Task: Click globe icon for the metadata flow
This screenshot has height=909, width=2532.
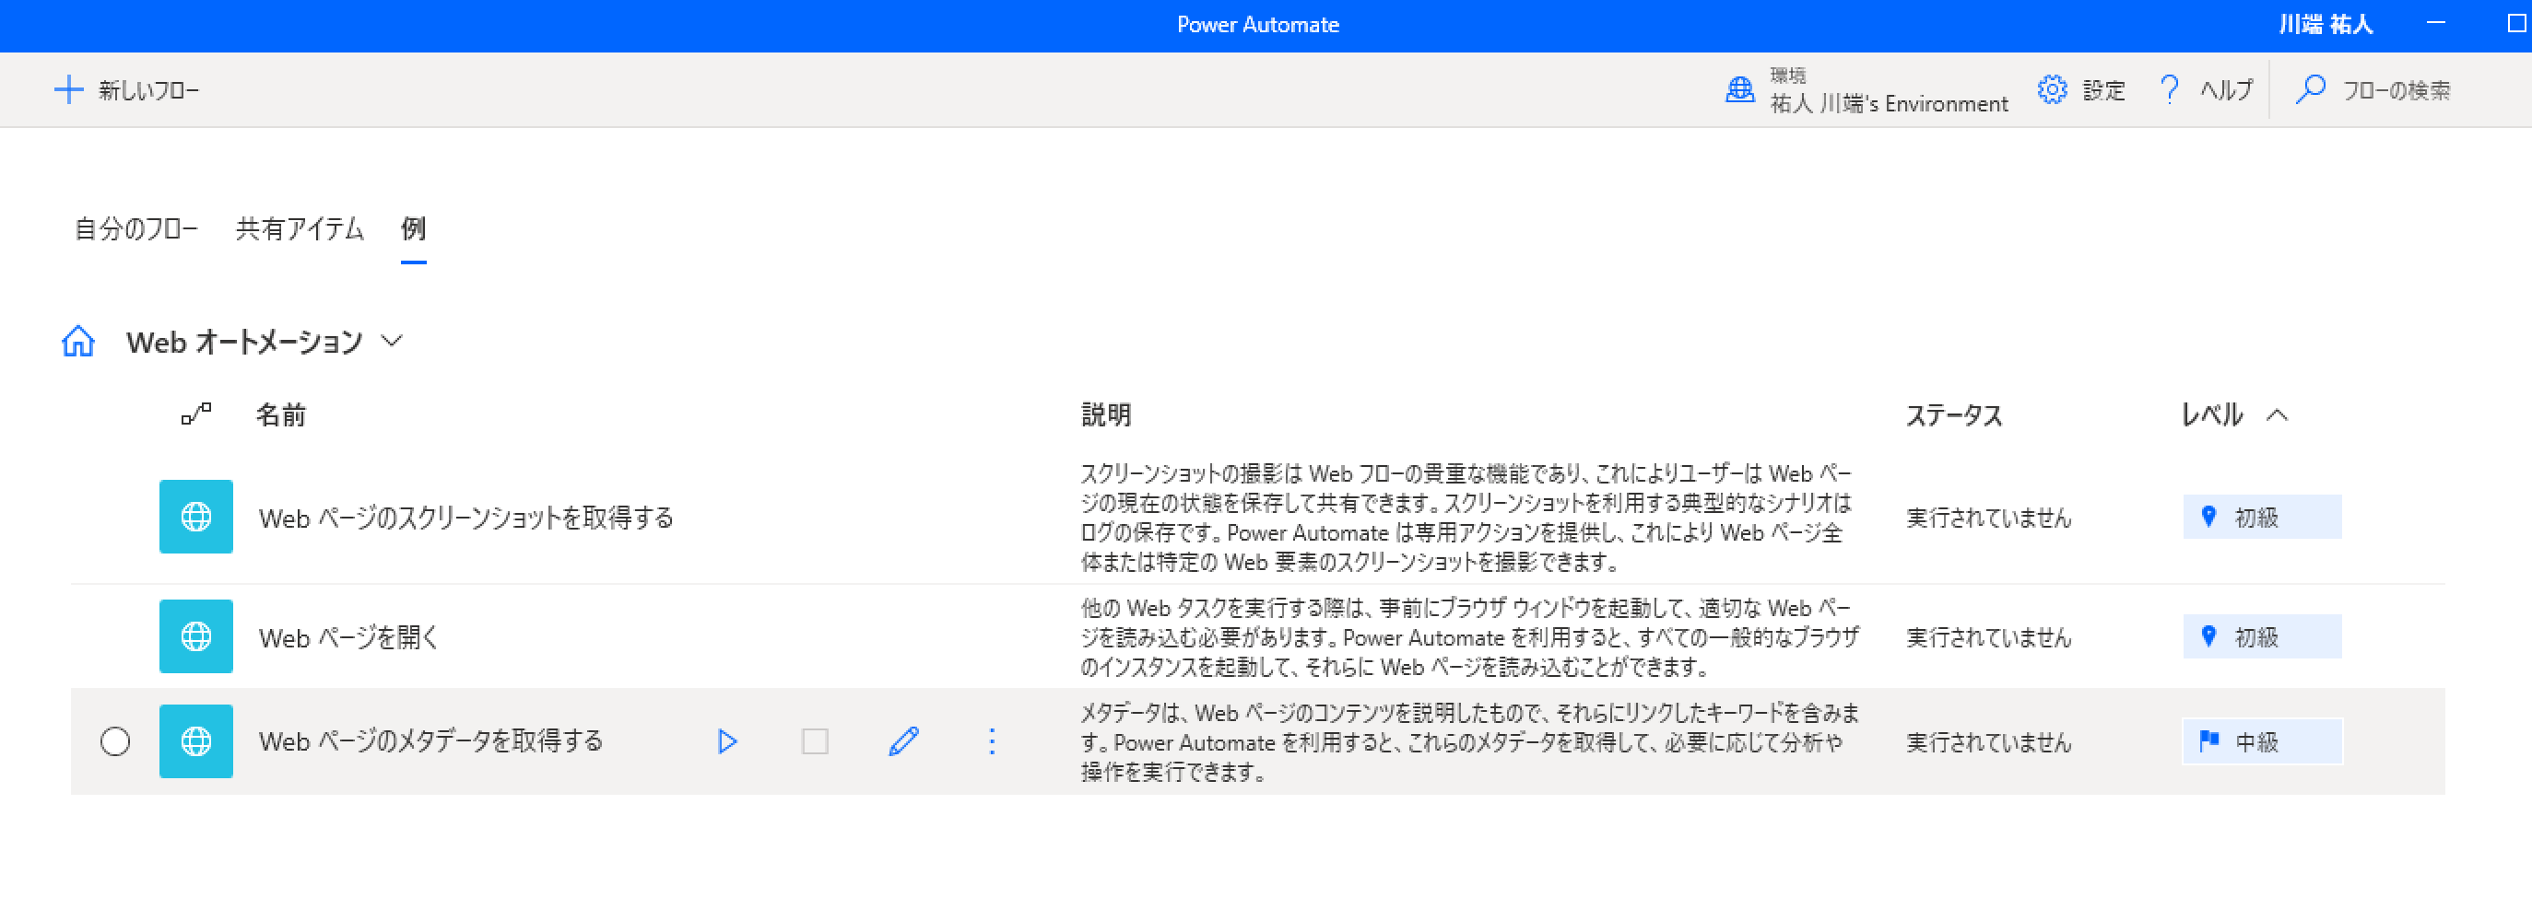Action: (196, 741)
